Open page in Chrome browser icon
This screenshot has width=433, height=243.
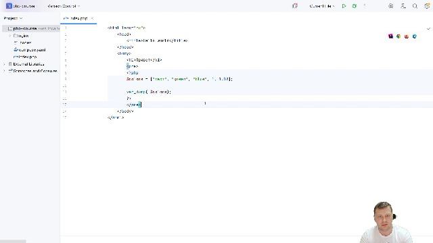click(x=398, y=36)
